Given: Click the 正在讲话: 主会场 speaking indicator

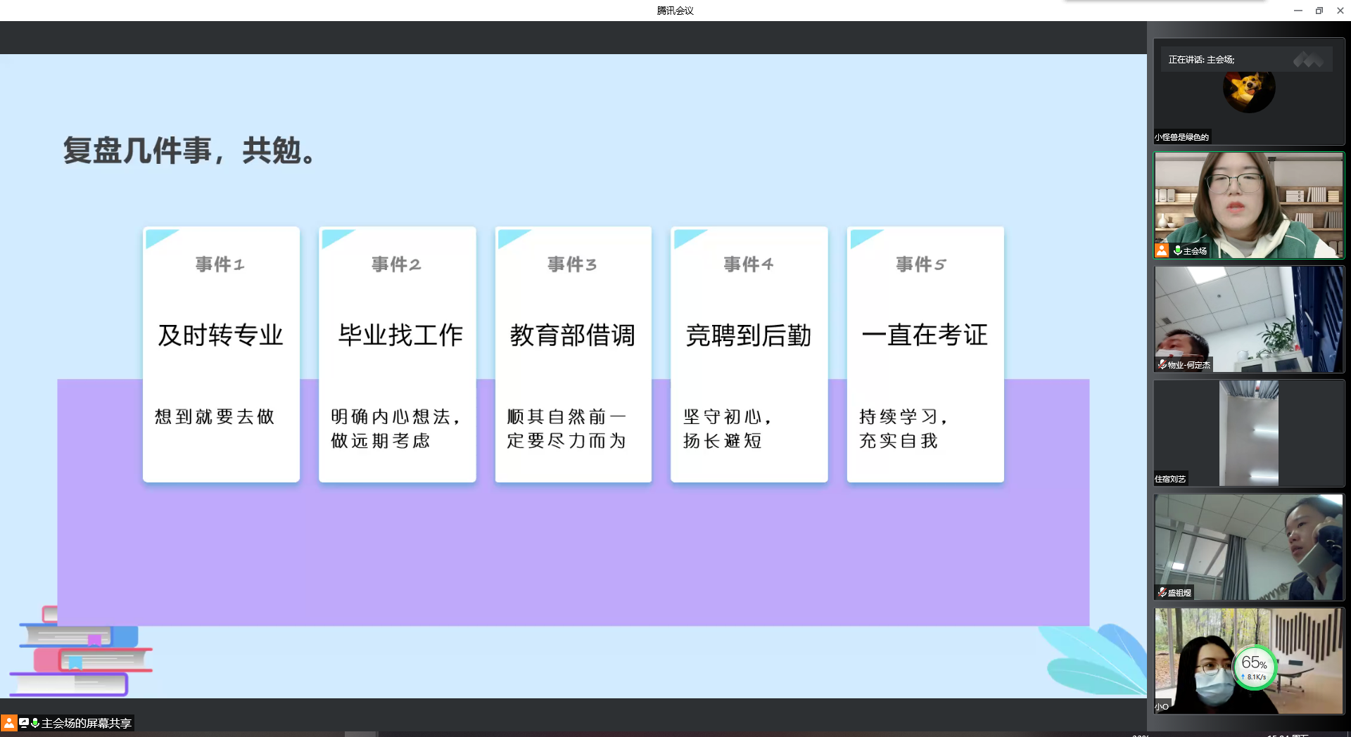Looking at the screenshot, I should click(1201, 60).
